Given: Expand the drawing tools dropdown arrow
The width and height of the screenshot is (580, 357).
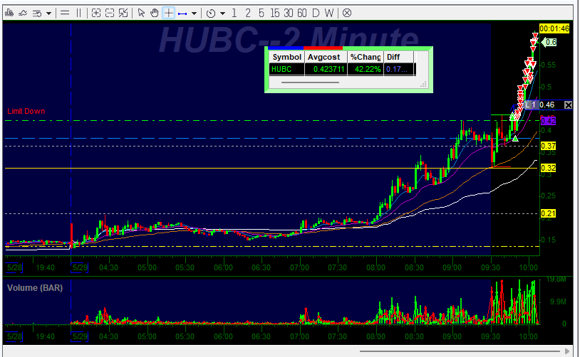Looking at the screenshot, I should click(195, 14).
